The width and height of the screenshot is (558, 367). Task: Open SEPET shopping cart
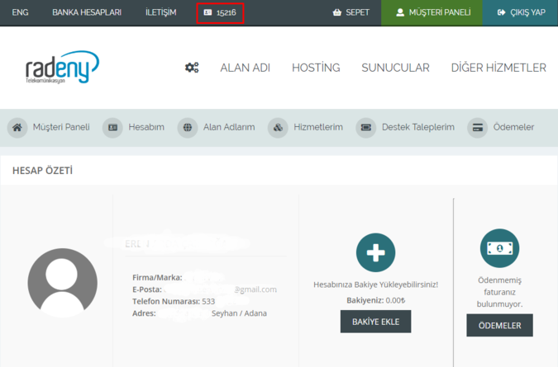click(x=351, y=12)
